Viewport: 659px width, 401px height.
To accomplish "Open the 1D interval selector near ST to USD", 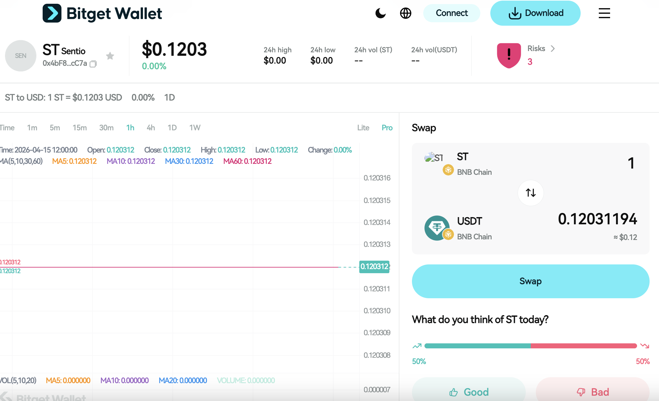I will click(x=169, y=97).
